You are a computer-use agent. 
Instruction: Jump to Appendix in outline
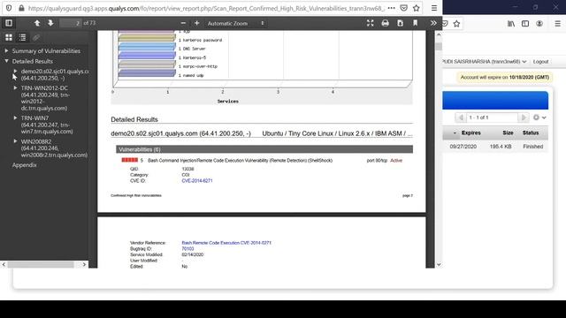pos(24,165)
